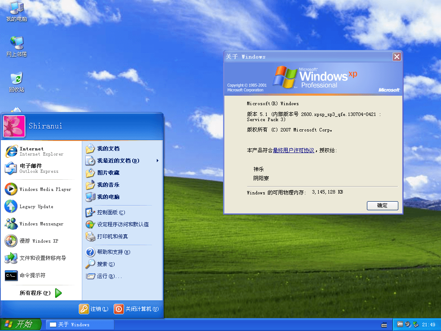
Task: Open 我的音乐 folder
Action: pyautogui.click(x=123, y=184)
